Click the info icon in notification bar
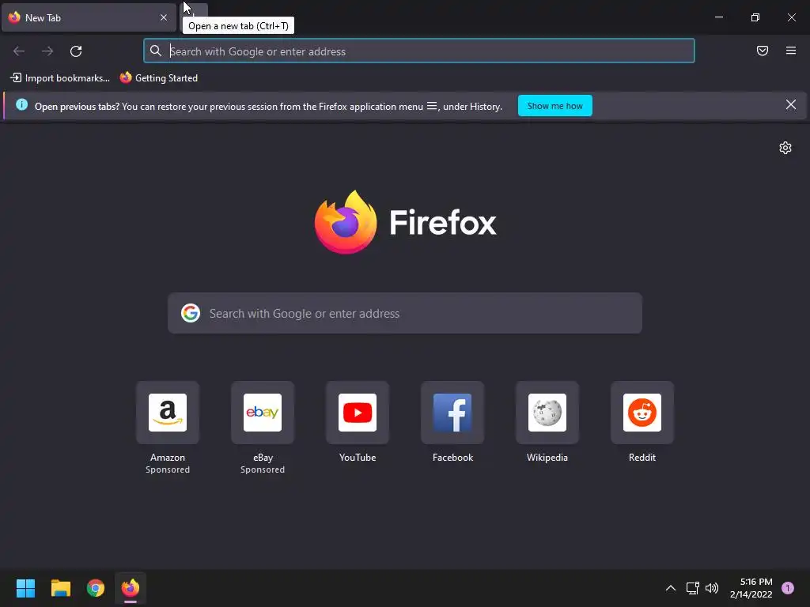The height and width of the screenshot is (607, 810). [21, 105]
